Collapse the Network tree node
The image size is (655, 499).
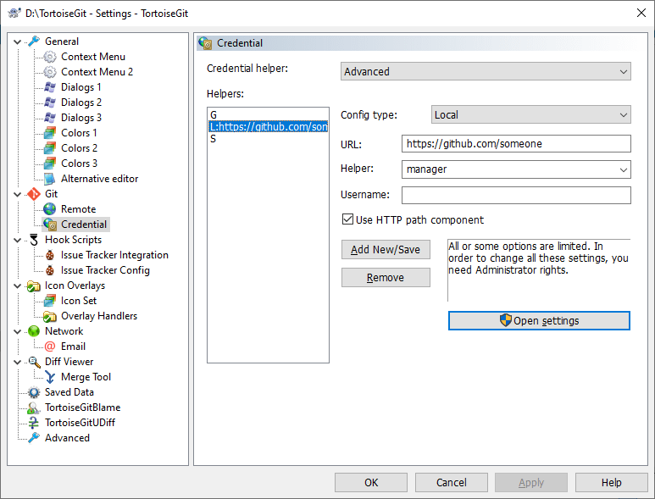(18, 331)
